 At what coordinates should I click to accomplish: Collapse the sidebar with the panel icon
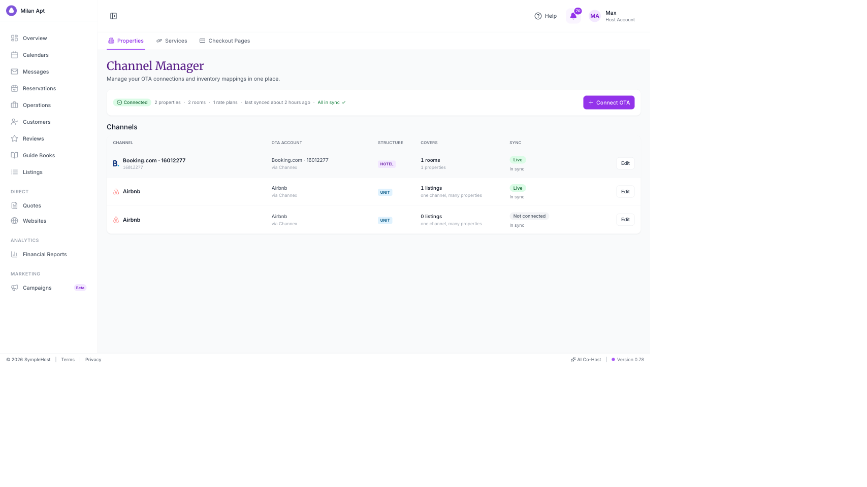click(114, 16)
